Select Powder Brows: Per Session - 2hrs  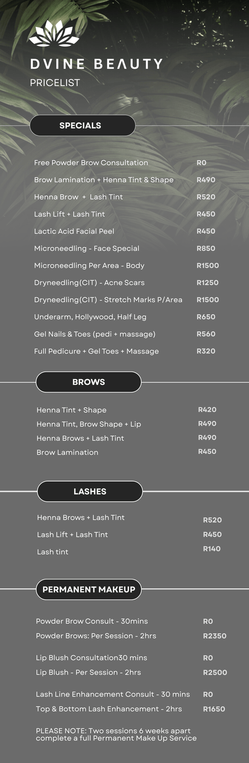click(96, 636)
